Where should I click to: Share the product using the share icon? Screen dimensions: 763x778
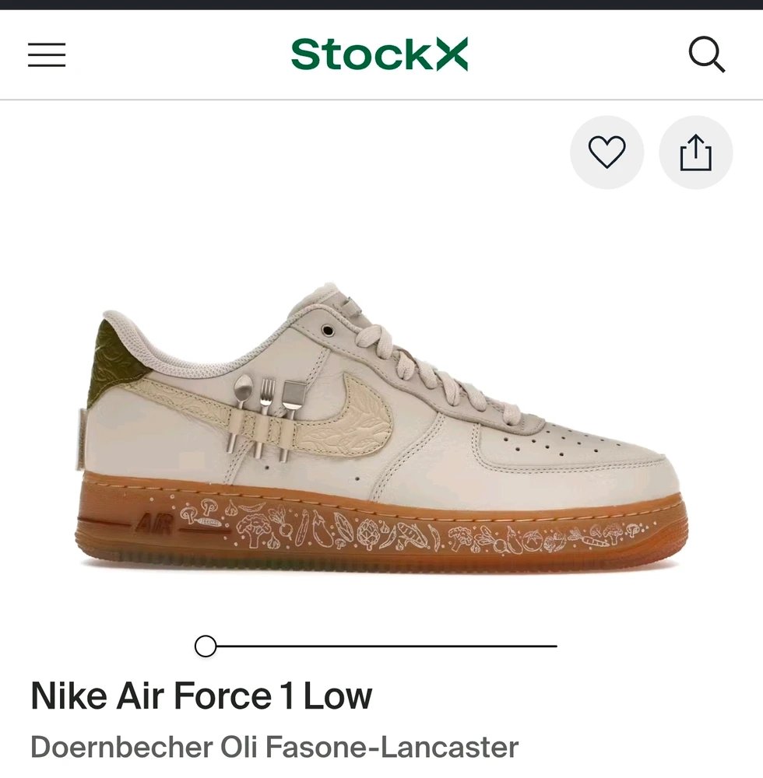pos(695,152)
